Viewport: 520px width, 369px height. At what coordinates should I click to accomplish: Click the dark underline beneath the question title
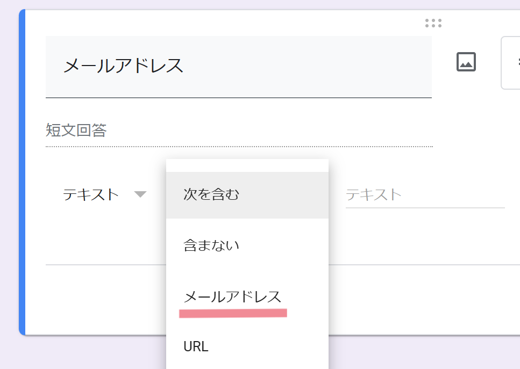coord(238,98)
